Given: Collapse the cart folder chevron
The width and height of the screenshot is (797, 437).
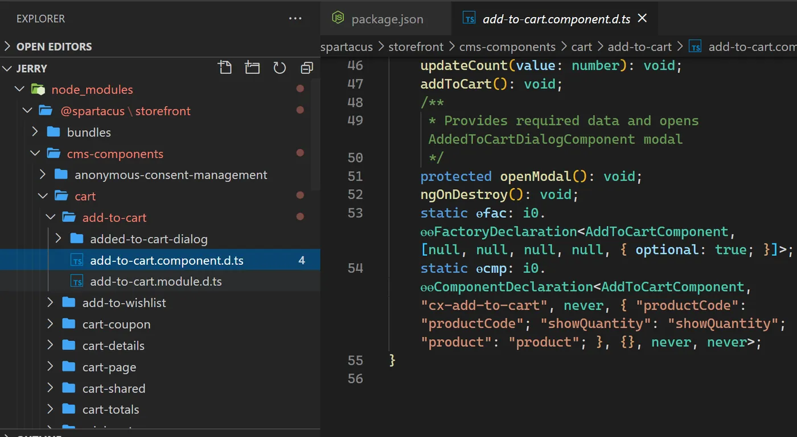Looking at the screenshot, I should [43, 196].
